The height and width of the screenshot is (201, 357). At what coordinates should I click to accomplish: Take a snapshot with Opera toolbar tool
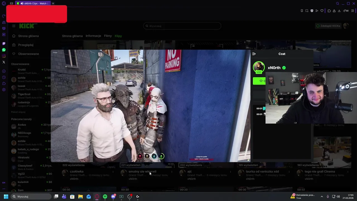click(307, 11)
